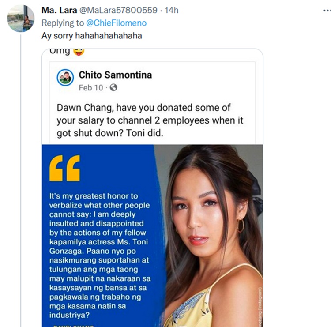Open the tweet's more options menu
The height and width of the screenshot is (327, 331).
tap(325, 10)
